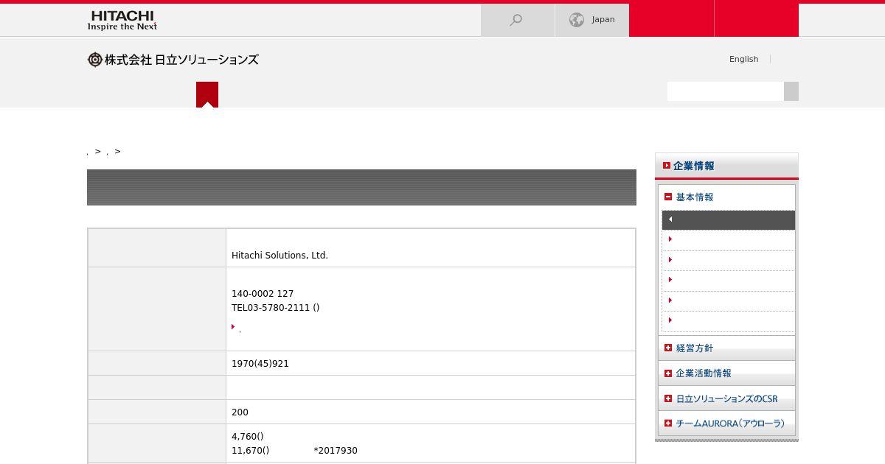
Task: Expand 日立ソリューションズのCSR section
Action: click(x=726, y=398)
